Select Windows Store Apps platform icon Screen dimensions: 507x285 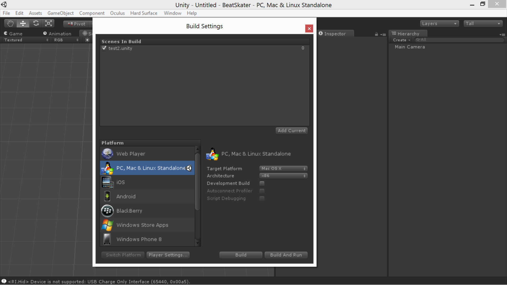click(x=107, y=225)
